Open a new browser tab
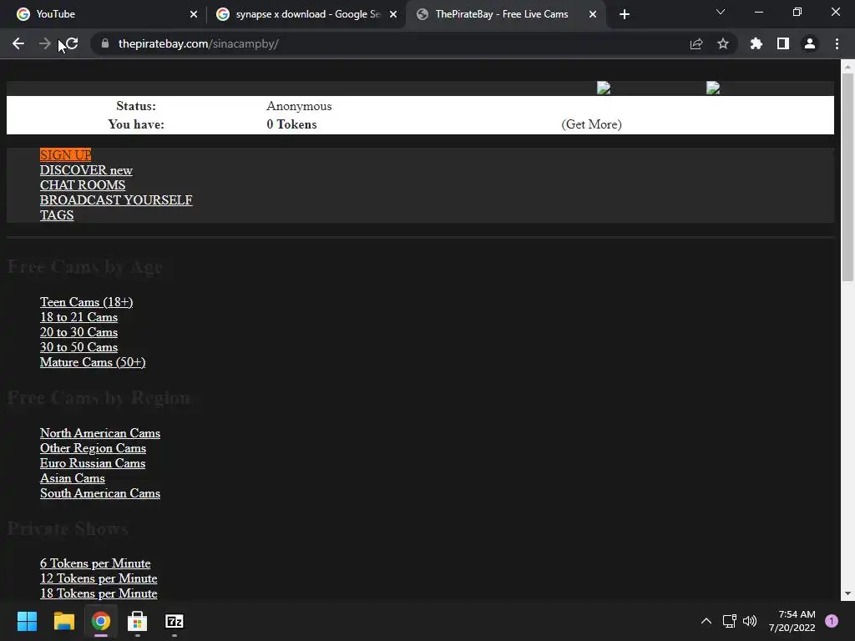The image size is (855, 641). click(x=625, y=14)
